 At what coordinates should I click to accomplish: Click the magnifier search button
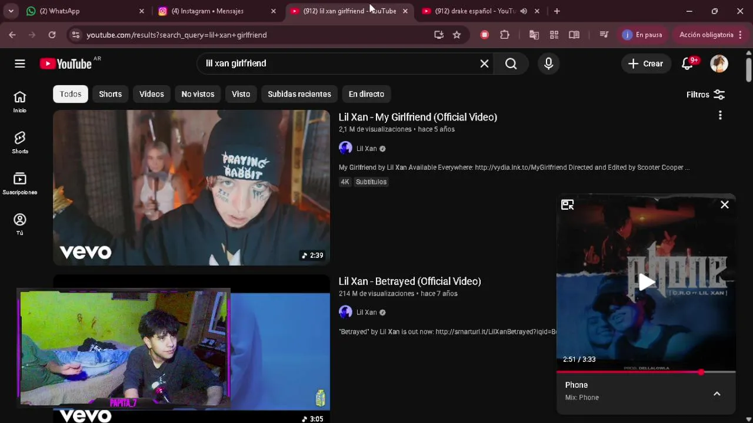pyautogui.click(x=511, y=63)
